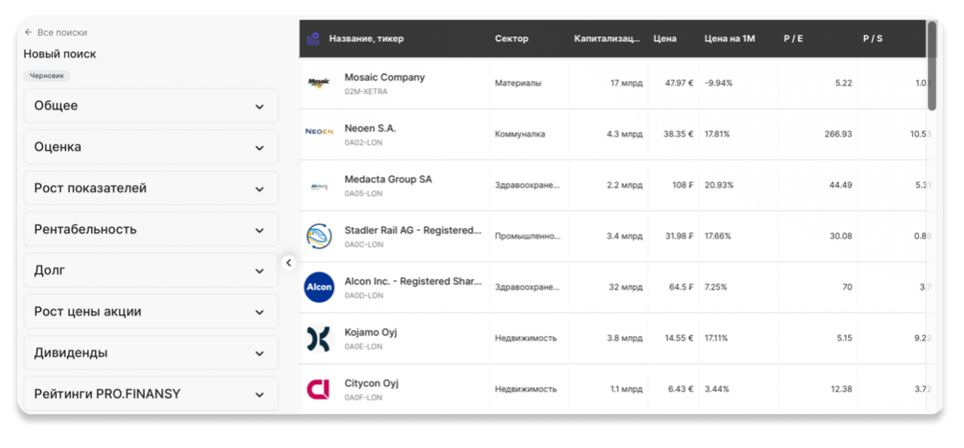
Task: Click the 30.08 P/E value
Action: 841,236
